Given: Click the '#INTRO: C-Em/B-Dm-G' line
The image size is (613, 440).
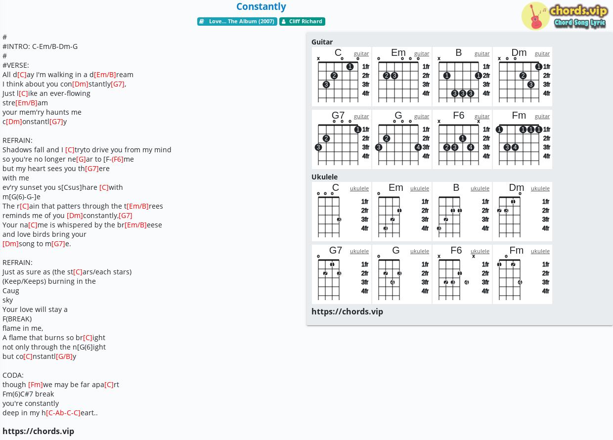Looking at the screenshot, I should click(x=40, y=46).
